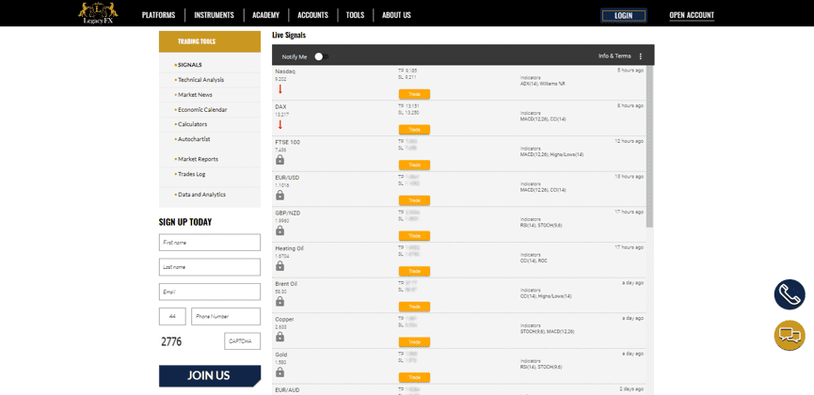Click the lock icon in the EUR/USD row
Screen dimensions: 814x395
click(x=279, y=196)
